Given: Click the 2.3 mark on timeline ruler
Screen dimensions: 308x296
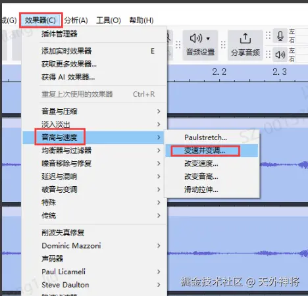Looking at the screenshot, I should (x=280, y=72).
